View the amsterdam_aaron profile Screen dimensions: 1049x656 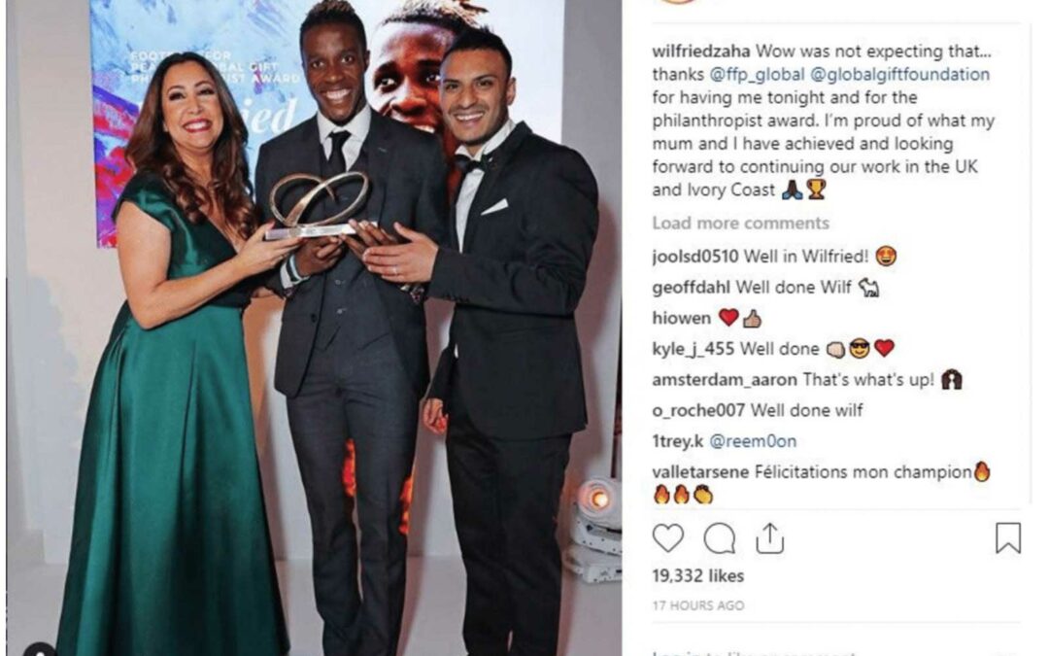(725, 380)
